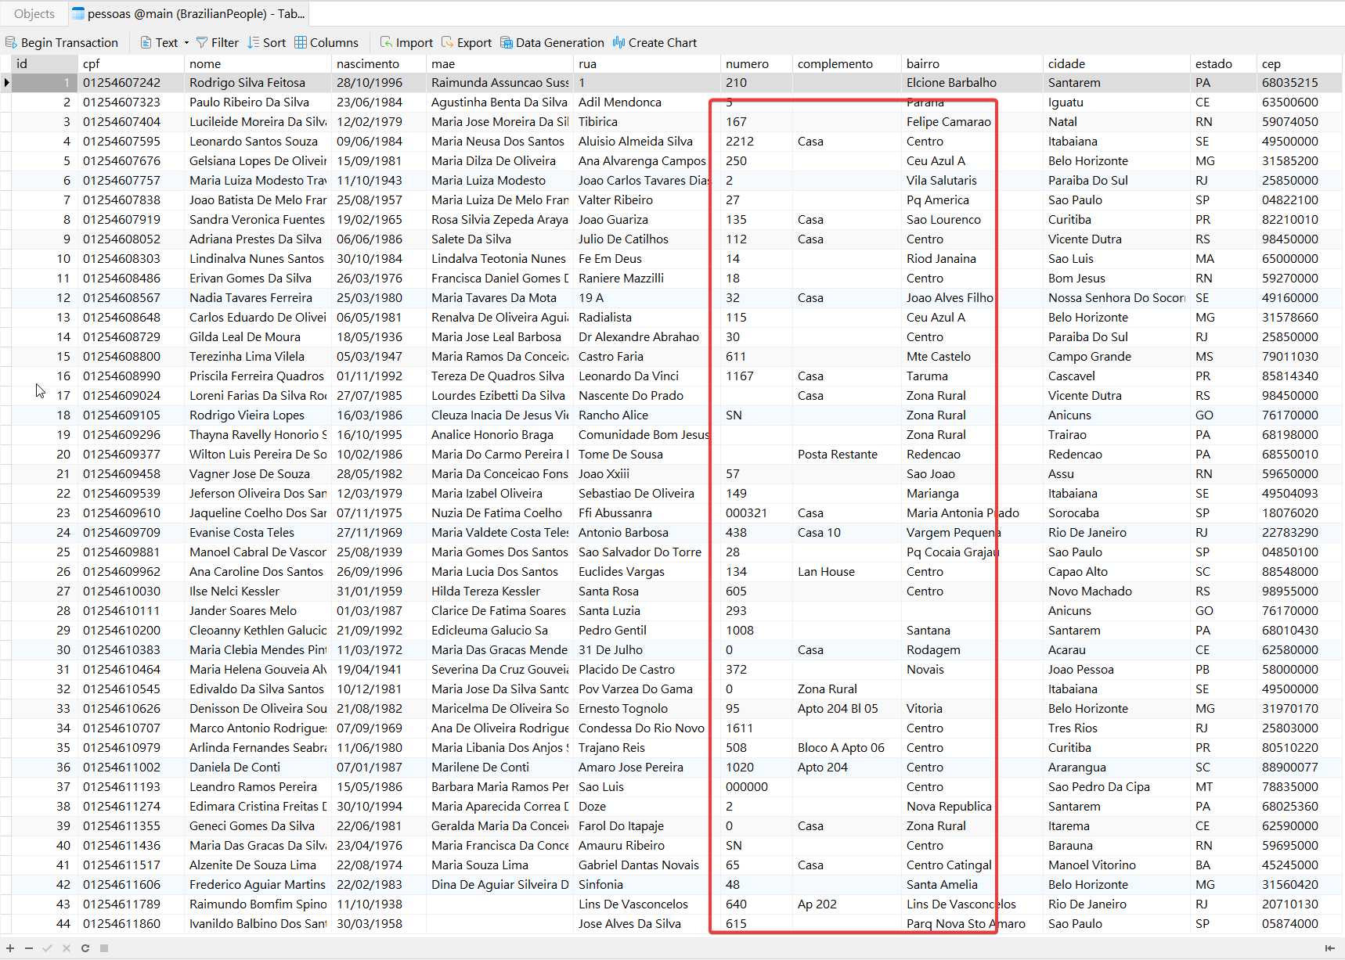Viewport: 1345px width, 960px height.
Task: Click the Sort icon
Action: pyautogui.click(x=253, y=42)
